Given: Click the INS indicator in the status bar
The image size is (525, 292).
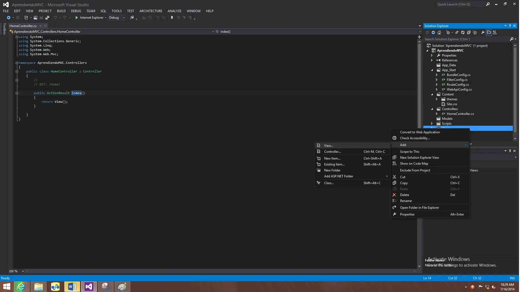Looking at the screenshot, I should coord(512,278).
